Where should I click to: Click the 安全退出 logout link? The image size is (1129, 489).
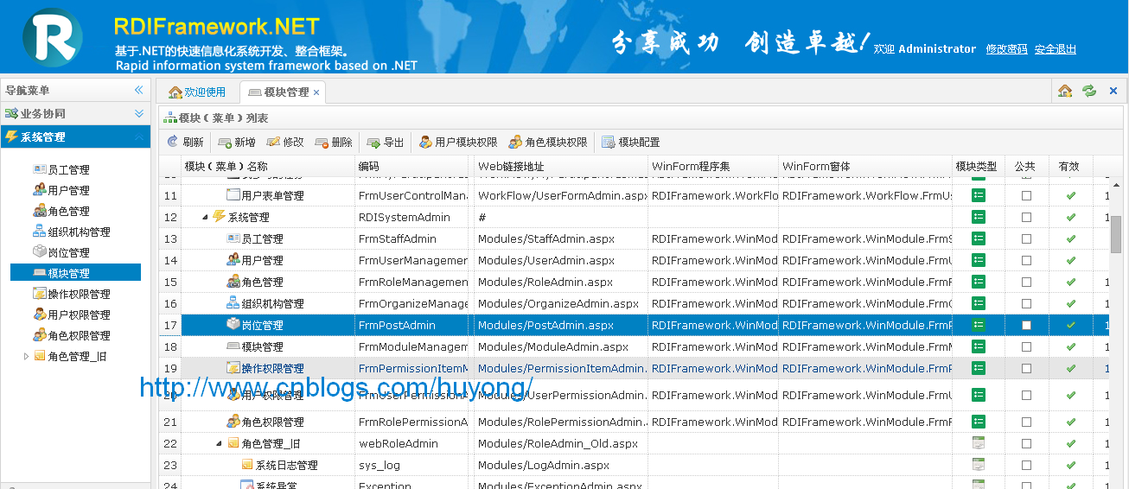point(1056,49)
